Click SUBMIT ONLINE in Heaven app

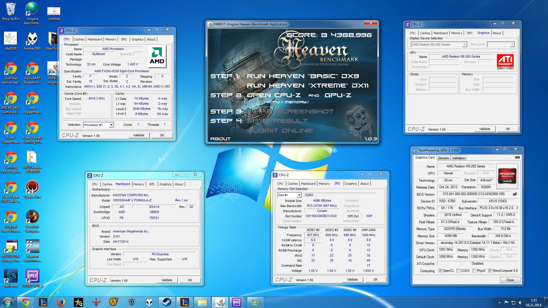tap(280, 131)
